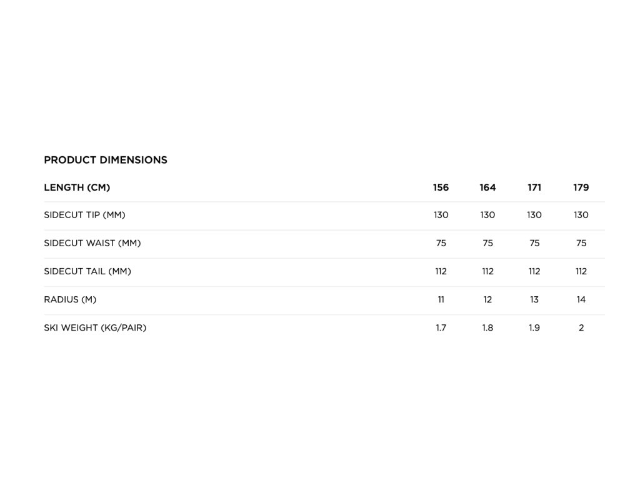Click ski weight value 1.7
The height and width of the screenshot is (480, 640).
tap(441, 327)
